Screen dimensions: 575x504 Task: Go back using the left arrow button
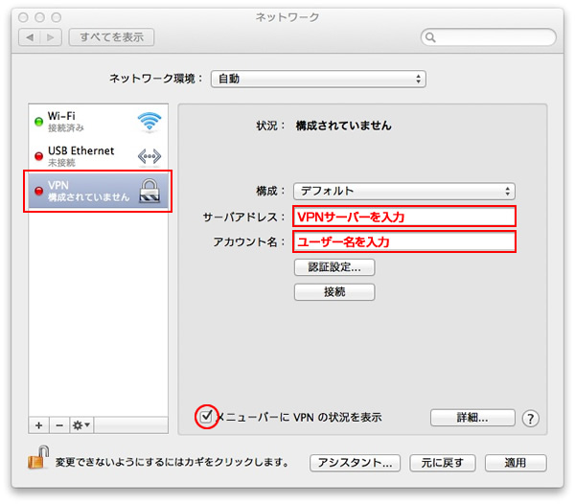[x=29, y=37]
